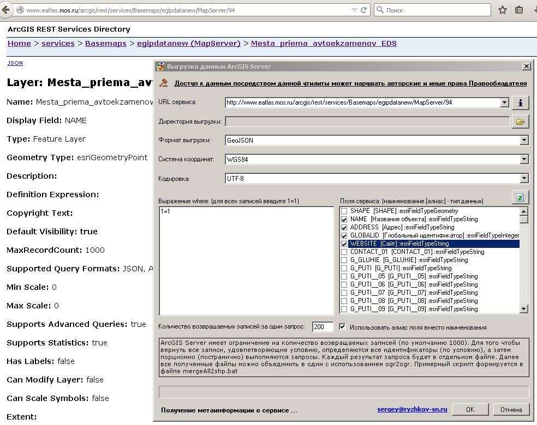Open the Basemaps breadcrumb link
This screenshot has width=537, height=425.
pos(105,43)
